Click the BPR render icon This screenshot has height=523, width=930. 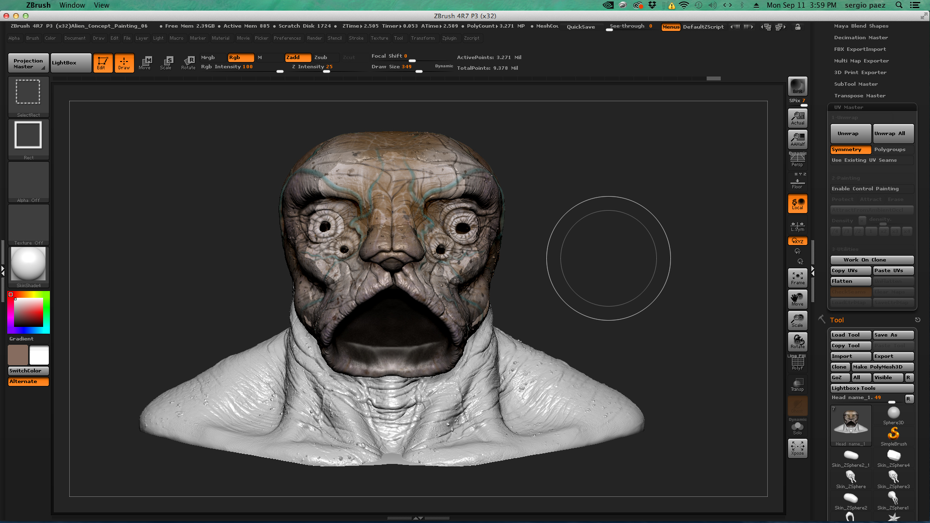[797, 86]
